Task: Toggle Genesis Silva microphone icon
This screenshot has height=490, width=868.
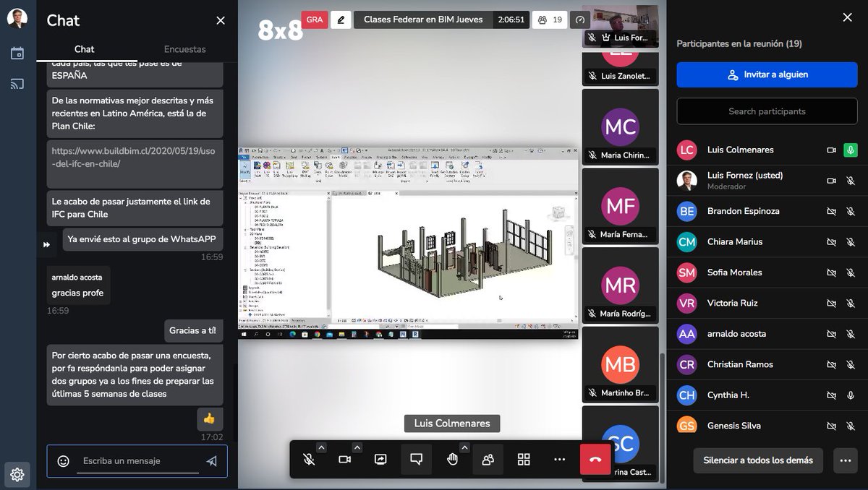Action: click(851, 426)
